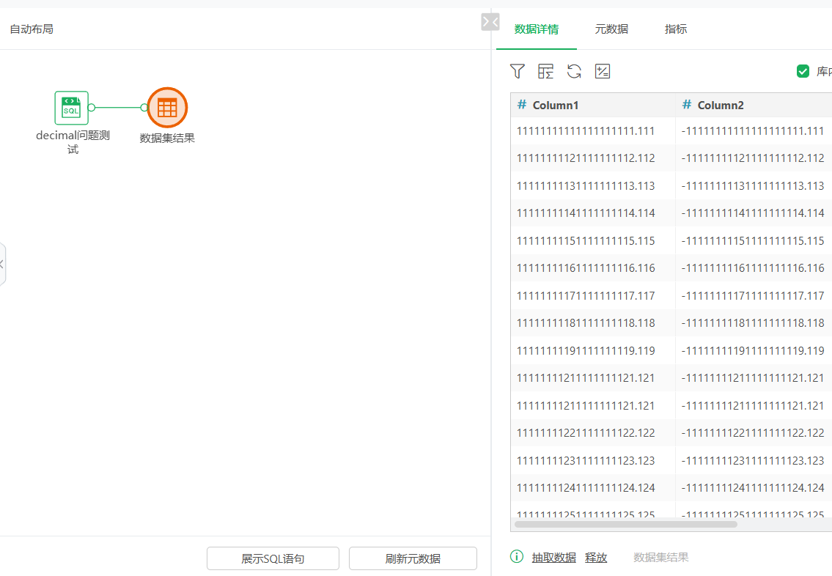Open the 指标 tab
Image resolution: width=832 pixels, height=576 pixels.
pyautogui.click(x=675, y=29)
